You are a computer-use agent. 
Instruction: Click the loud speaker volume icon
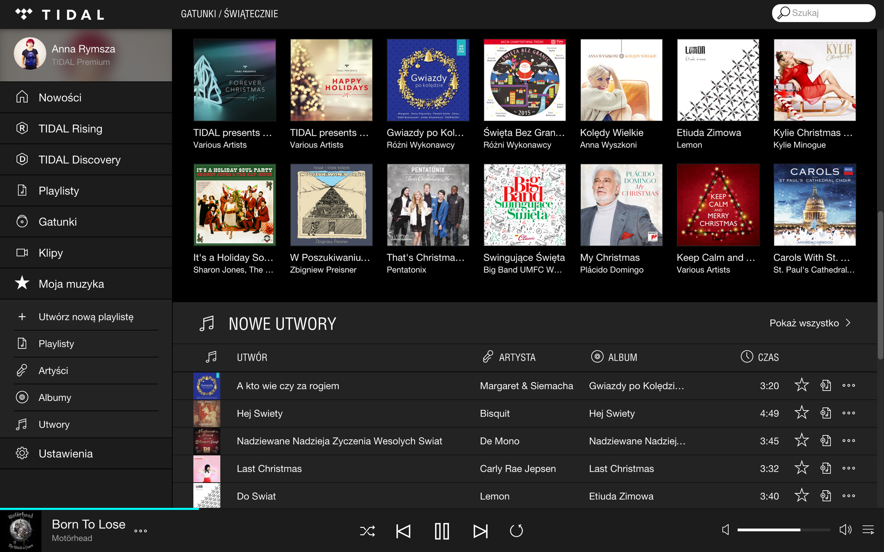tap(845, 530)
